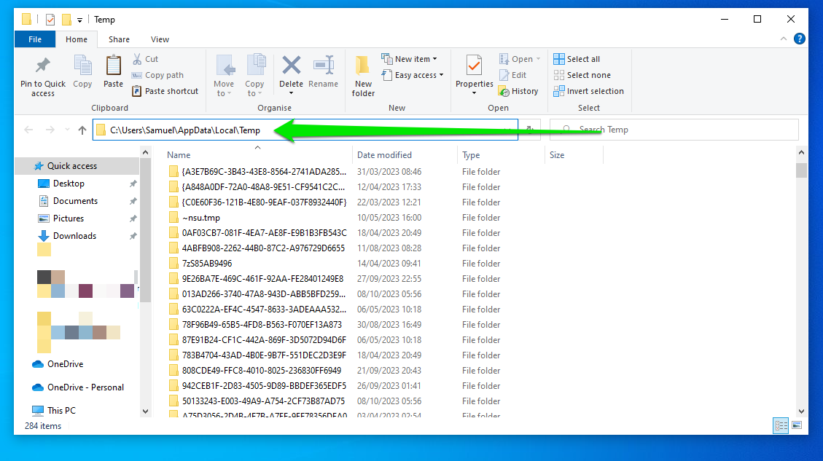Viewport: 823px width, 461px height.
Task: Expand the Move to dropdown
Action: pyautogui.click(x=225, y=92)
